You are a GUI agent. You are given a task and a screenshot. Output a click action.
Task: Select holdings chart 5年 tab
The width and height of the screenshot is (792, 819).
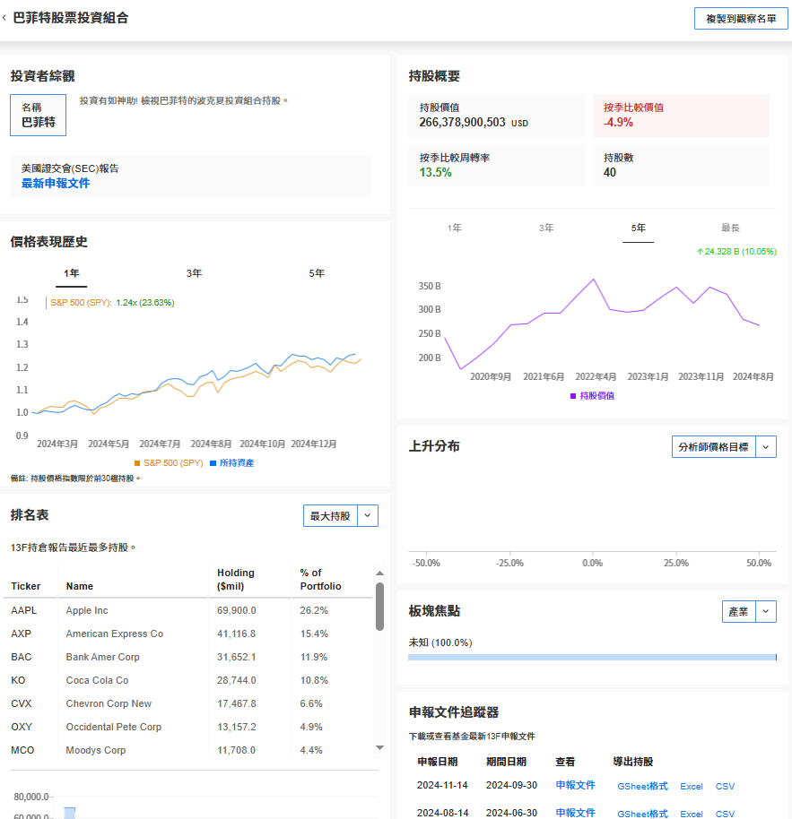click(639, 228)
